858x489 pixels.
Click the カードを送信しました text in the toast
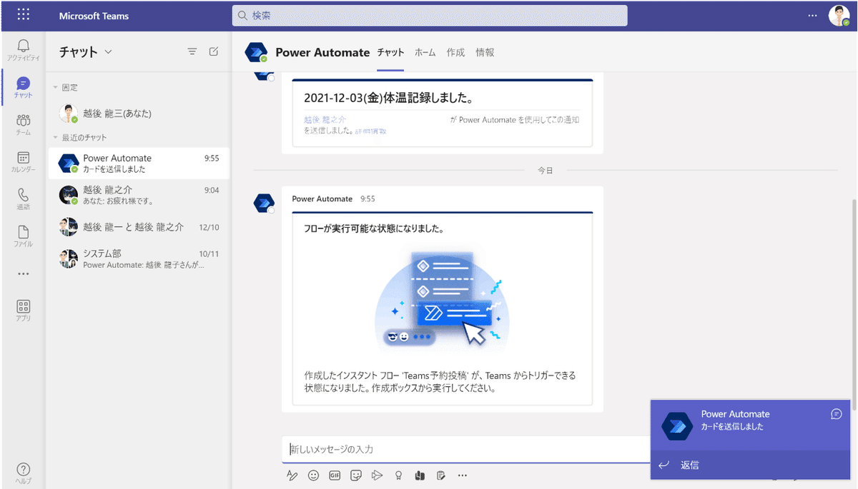[732, 427]
